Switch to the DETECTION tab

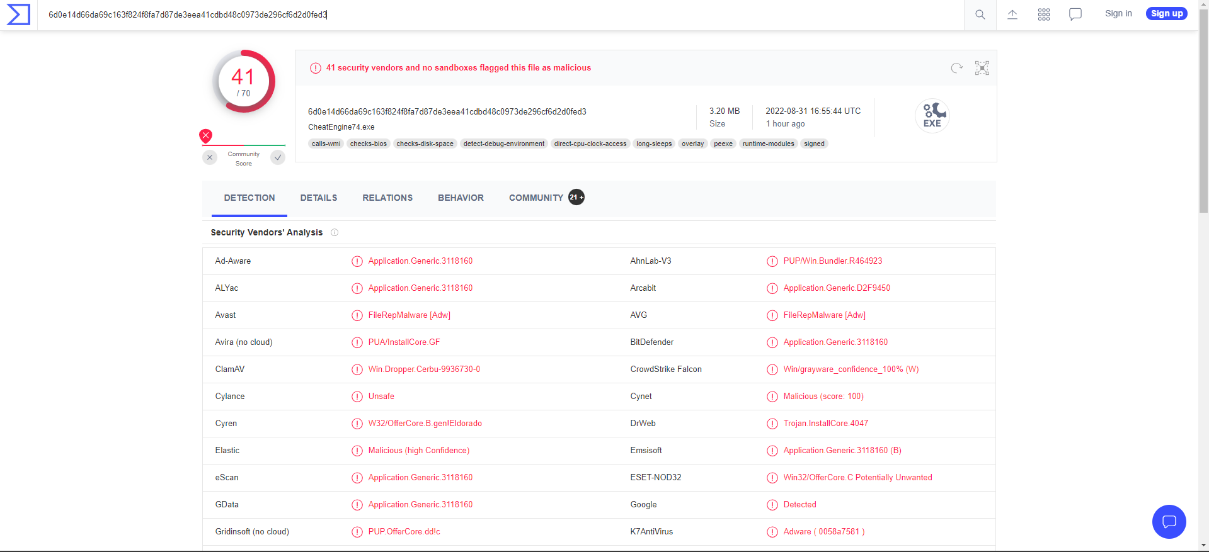[x=249, y=198]
